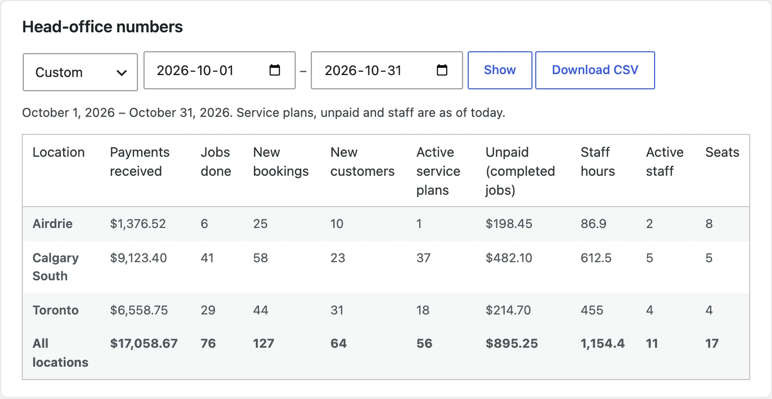Click Calgary South new bookings value 58

click(261, 258)
